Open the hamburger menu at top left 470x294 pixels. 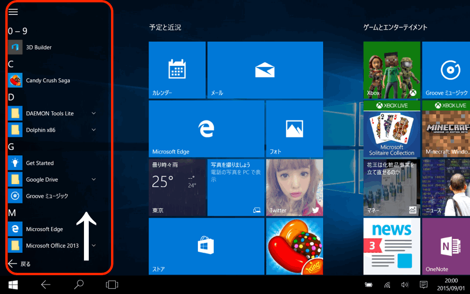pyautogui.click(x=13, y=12)
